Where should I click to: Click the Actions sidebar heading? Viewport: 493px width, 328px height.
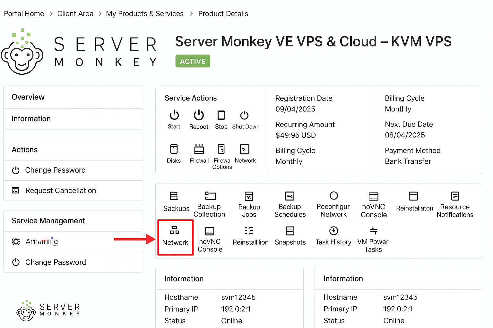[x=25, y=150]
